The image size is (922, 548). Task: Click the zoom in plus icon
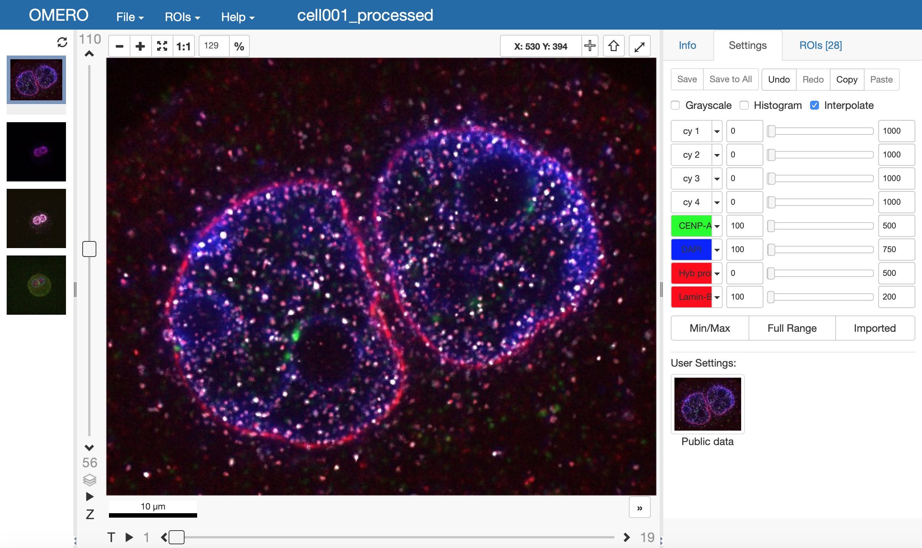point(140,46)
